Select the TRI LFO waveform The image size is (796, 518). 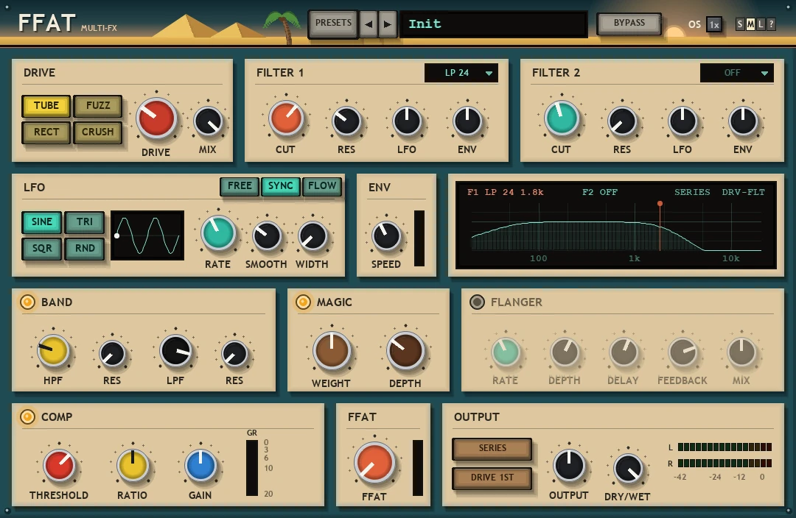coord(84,222)
